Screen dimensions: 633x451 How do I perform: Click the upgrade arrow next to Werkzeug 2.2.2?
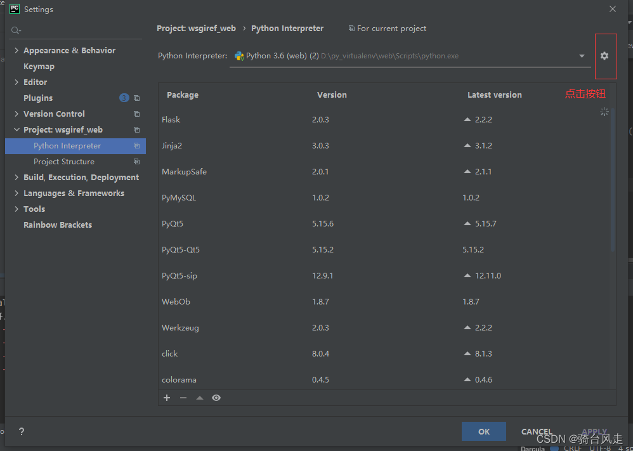point(467,327)
